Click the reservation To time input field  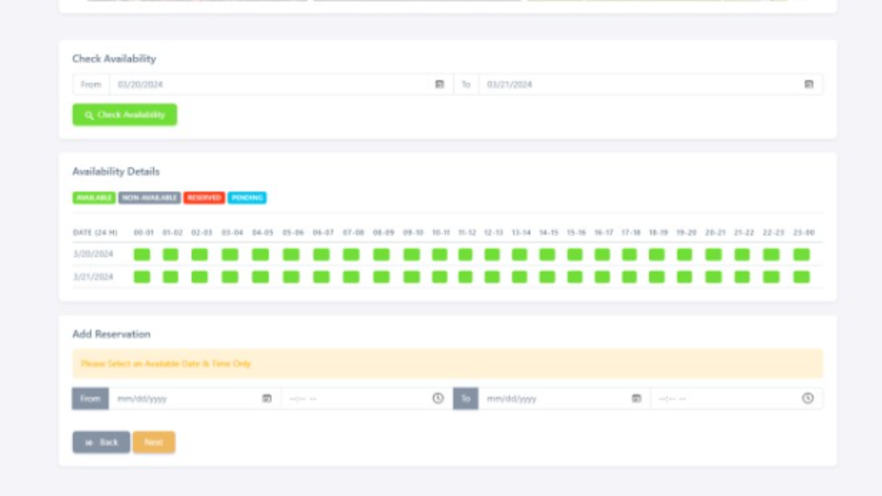point(726,399)
